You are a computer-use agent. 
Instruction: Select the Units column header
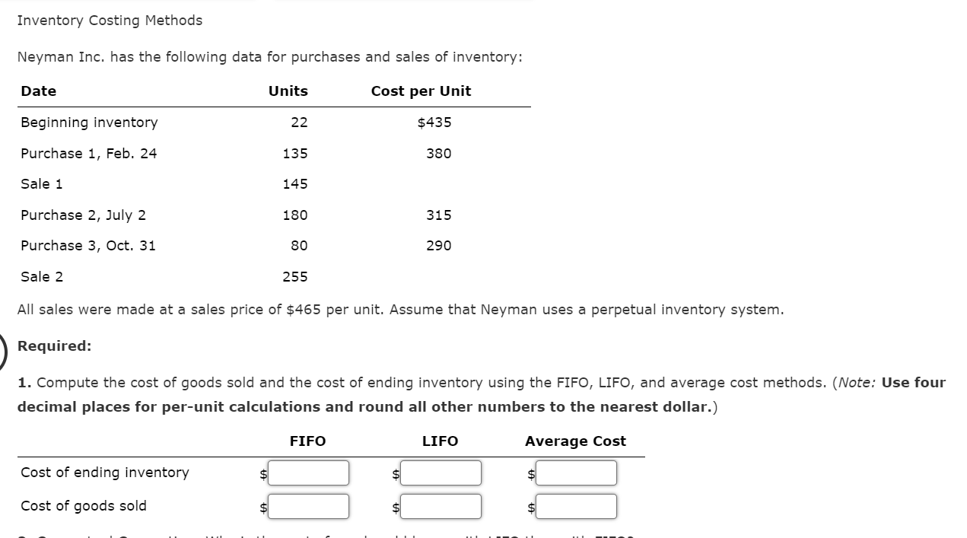pos(288,91)
